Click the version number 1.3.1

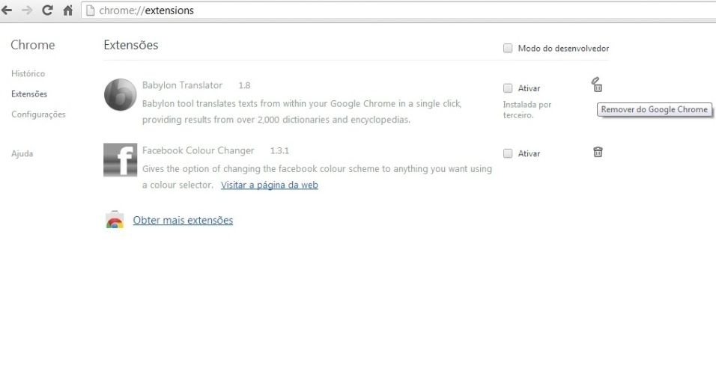click(x=279, y=150)
